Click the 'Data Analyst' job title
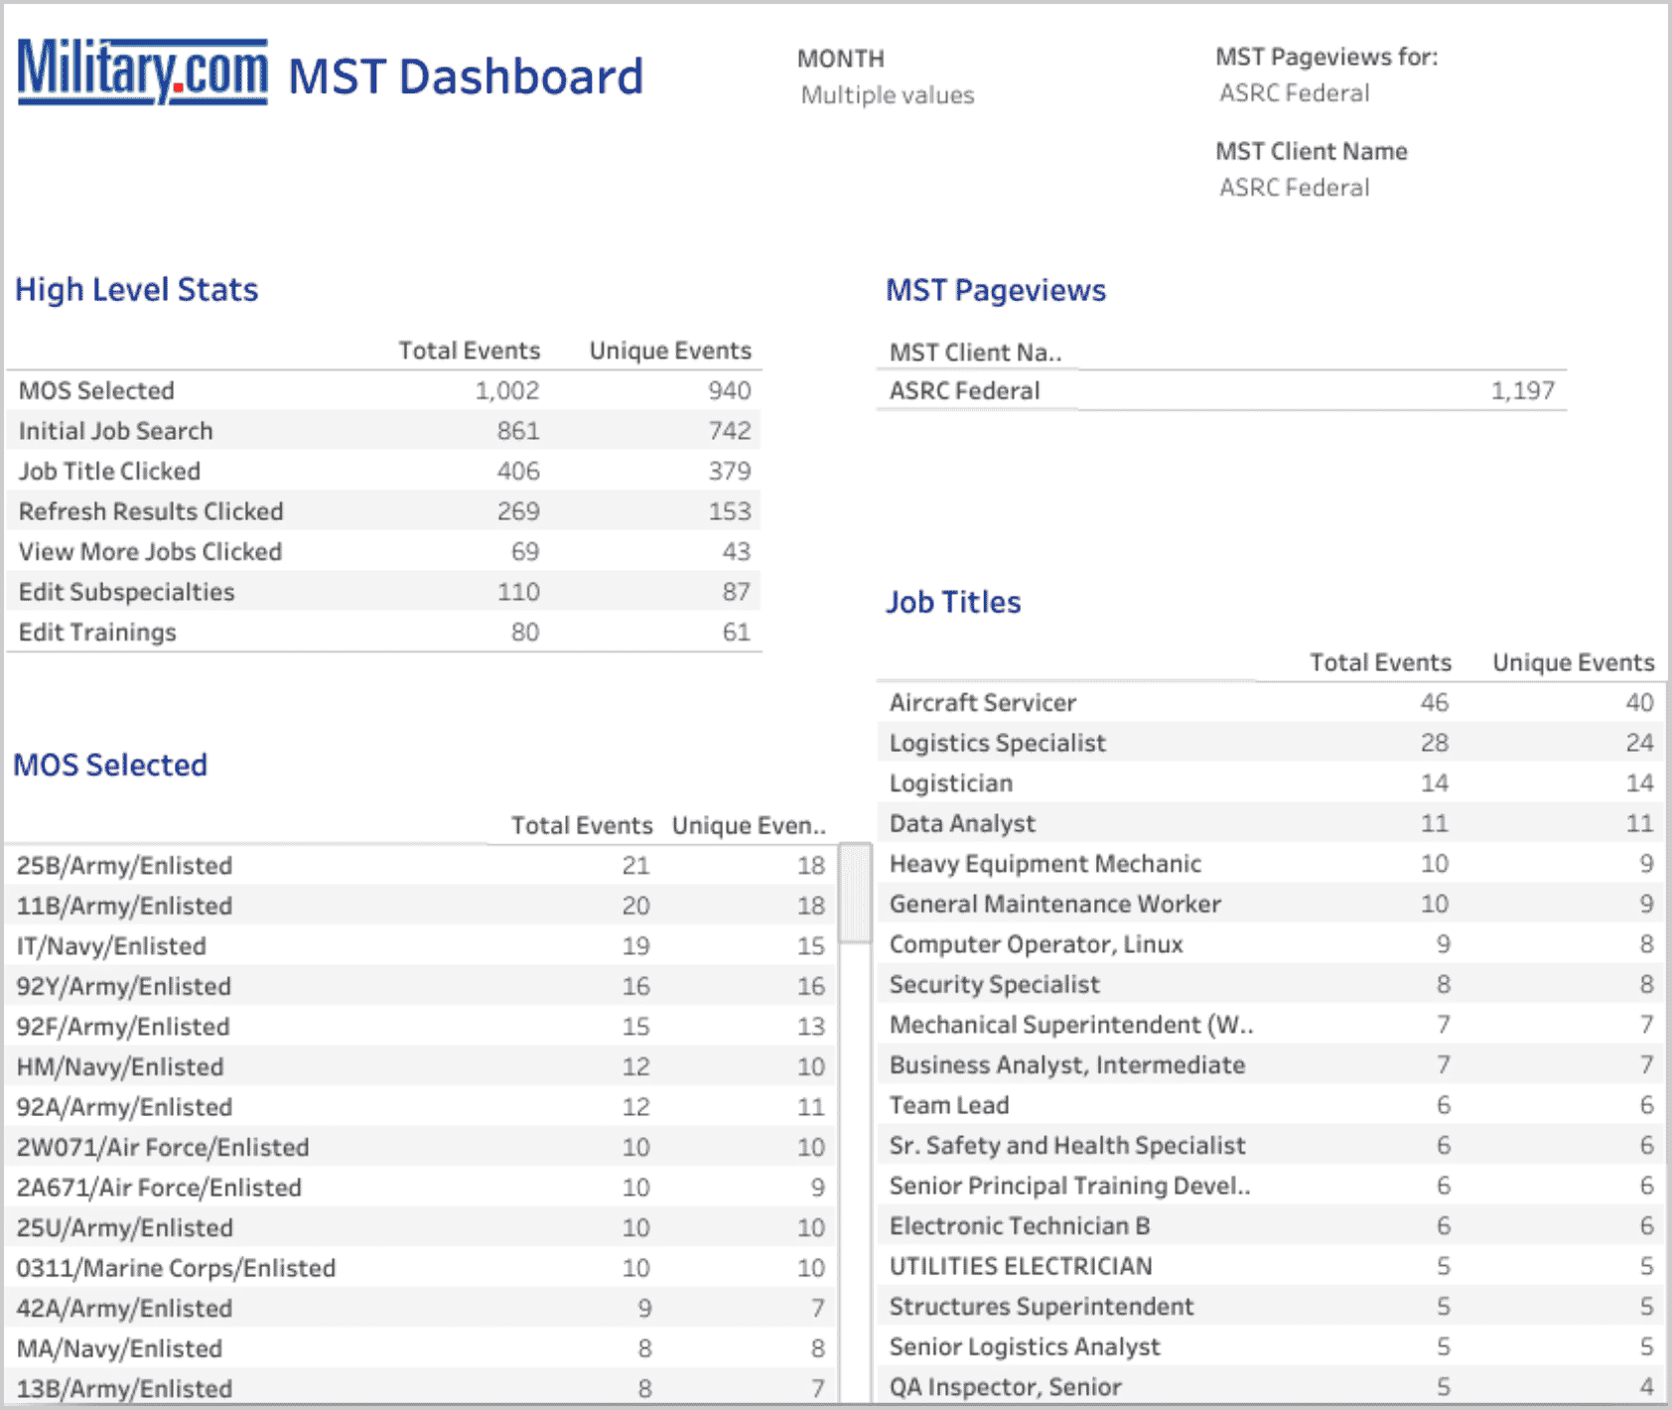This screenshot has width=1672, height=1410. (x=962, y=823)
